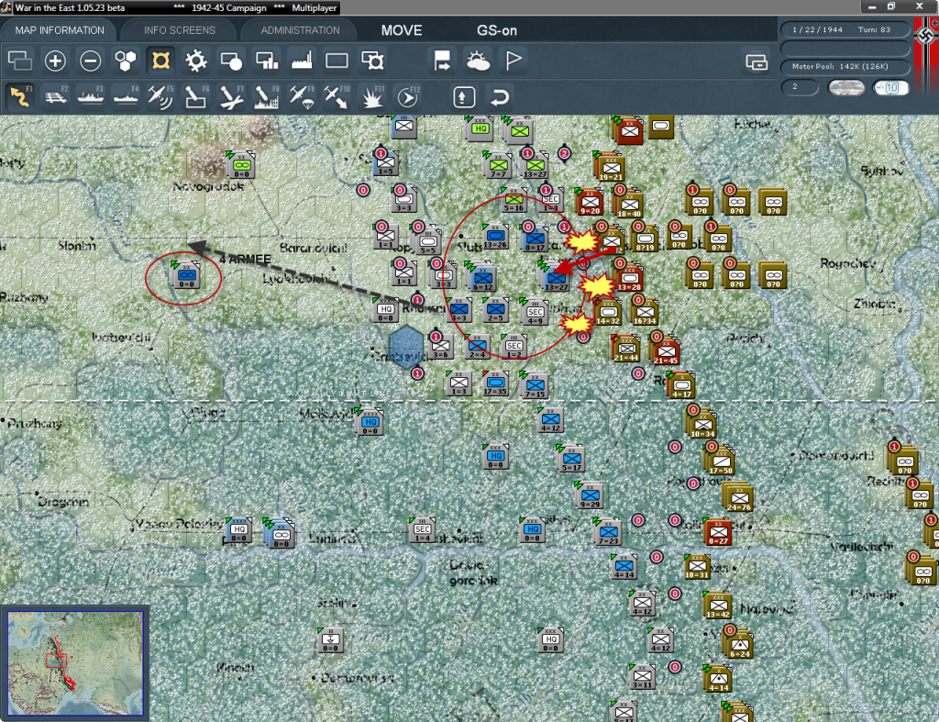Select the grey 17=35 armored unit
Screen dimensions: 939x722
pyautogui.click(x=494, y=383)
